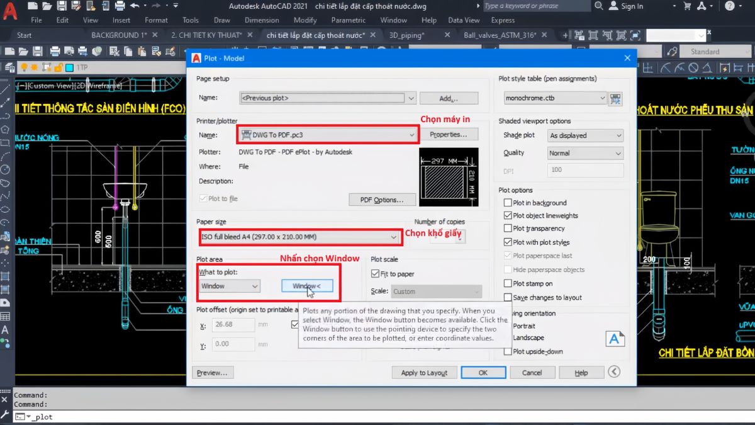
Task: Enable Plot stamp on checkbox
Action: click(x=508, y=284)
